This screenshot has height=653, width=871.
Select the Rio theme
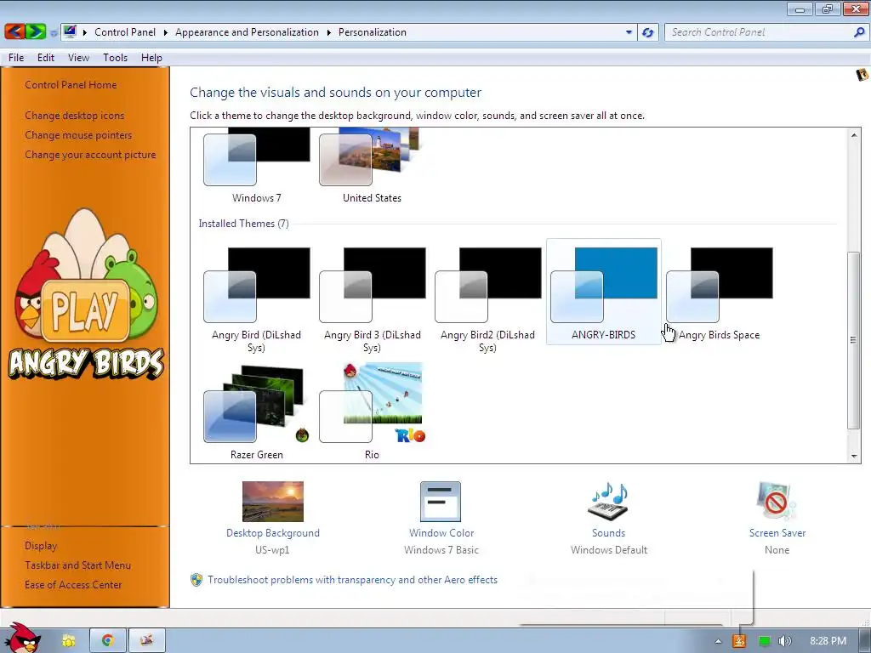pyautogui.click(x=373, y=412)
